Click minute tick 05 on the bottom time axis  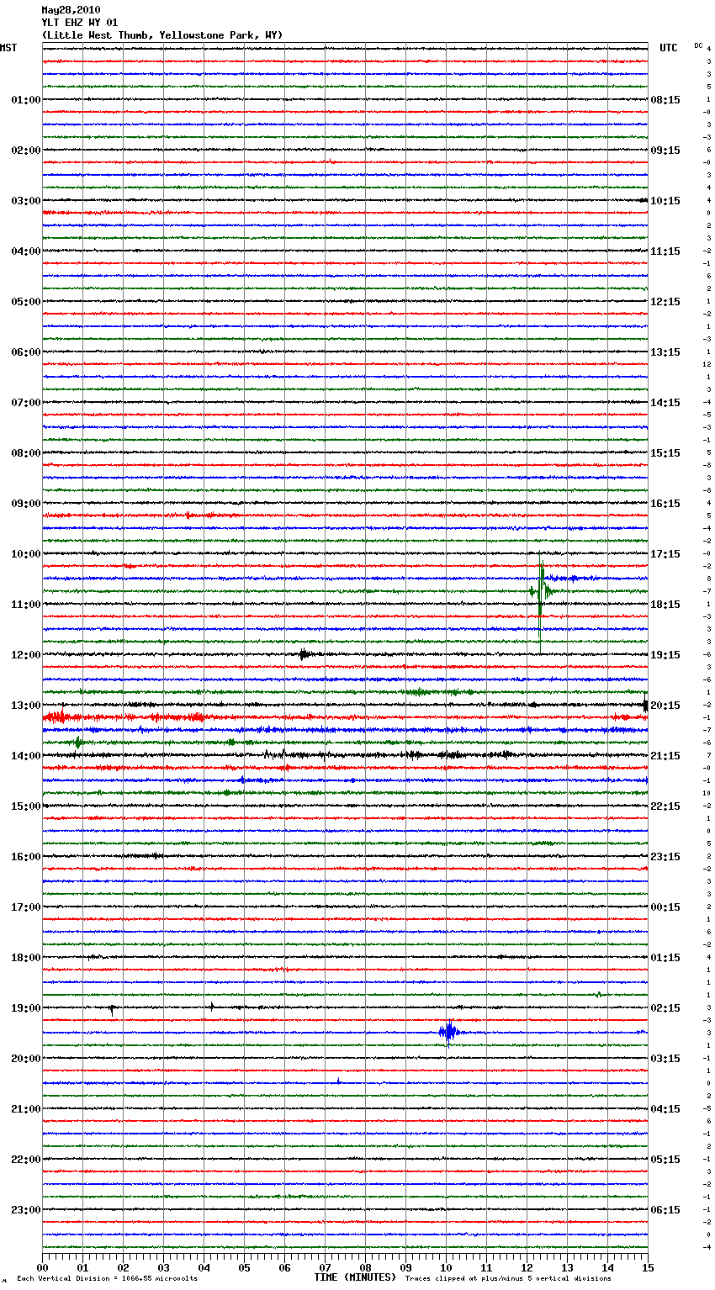point(244,1267)
